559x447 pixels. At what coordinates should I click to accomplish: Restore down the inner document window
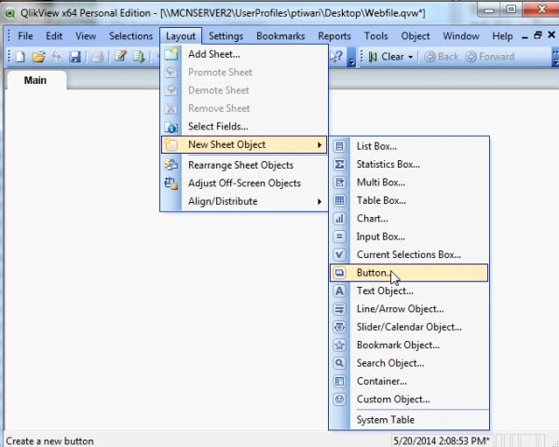(x=538, y=35)
